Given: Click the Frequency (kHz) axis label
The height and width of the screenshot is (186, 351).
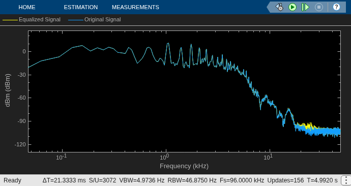Looking at the screenshot, I should pyautogui.click(x=184, y=166).
